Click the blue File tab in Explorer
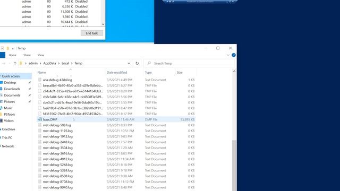The image size is (340, 191). pos(2,55)
